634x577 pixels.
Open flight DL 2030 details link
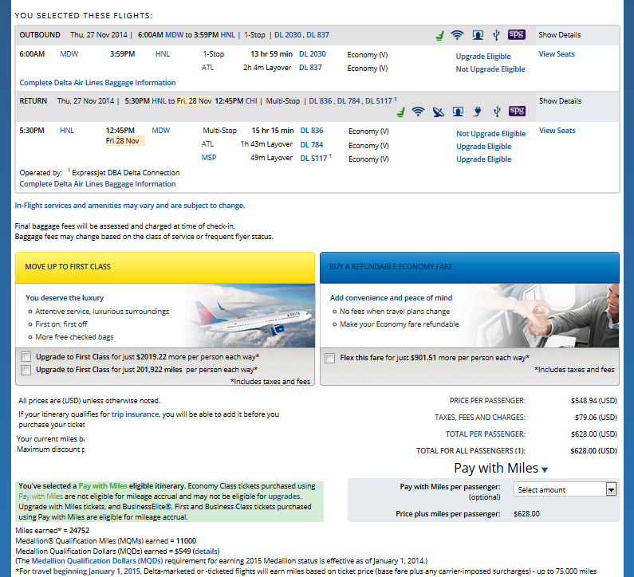[x=313, y=54]
